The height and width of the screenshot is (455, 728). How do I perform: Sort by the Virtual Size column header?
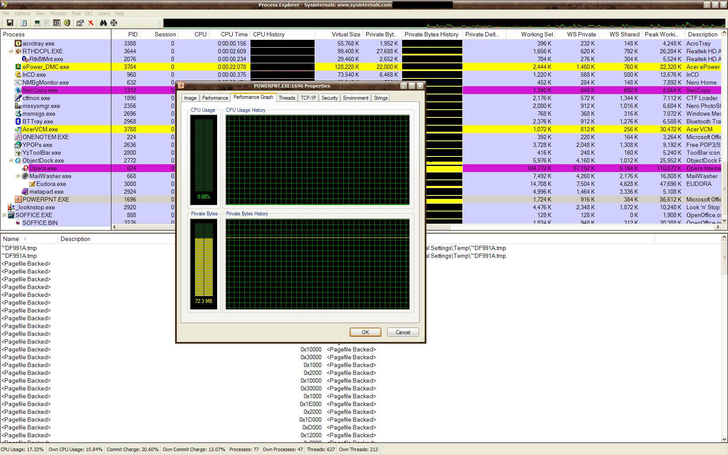tap(338, 34)
